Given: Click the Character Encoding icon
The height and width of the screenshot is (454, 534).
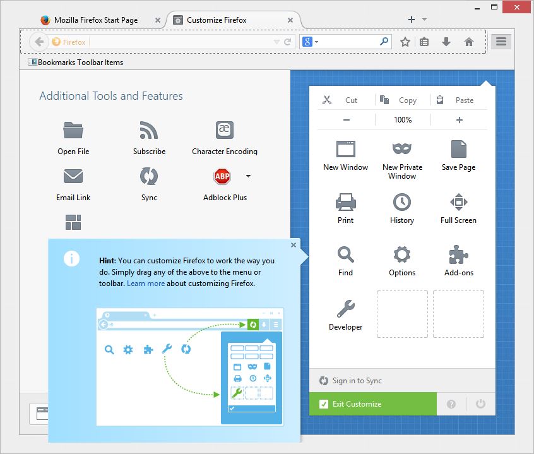Looking at the screenshot, I should coord(225,130).
